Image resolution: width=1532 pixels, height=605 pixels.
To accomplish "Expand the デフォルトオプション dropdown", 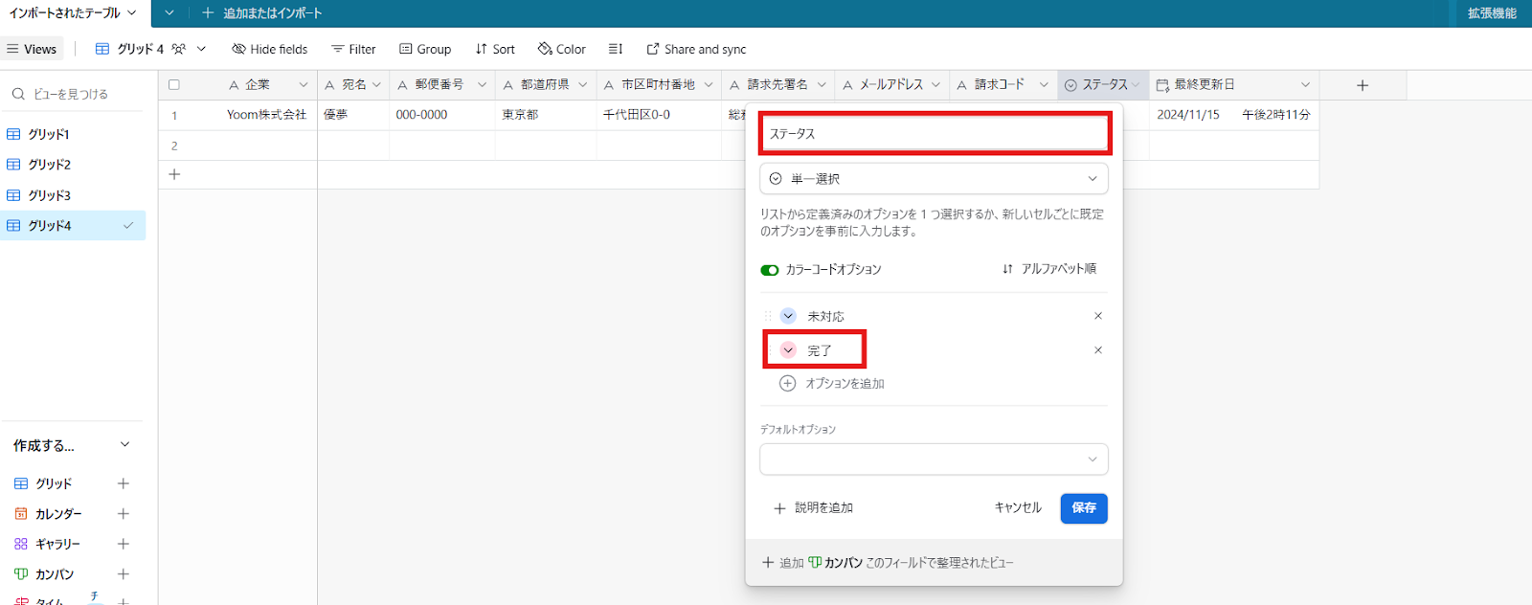I will [x=934, y=459].
